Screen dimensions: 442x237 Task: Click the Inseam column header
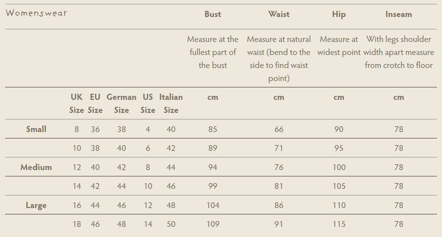399,14
